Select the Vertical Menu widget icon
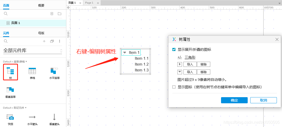Screen dimensions: 282x127 pyautogui.click(x=10, y=90)
